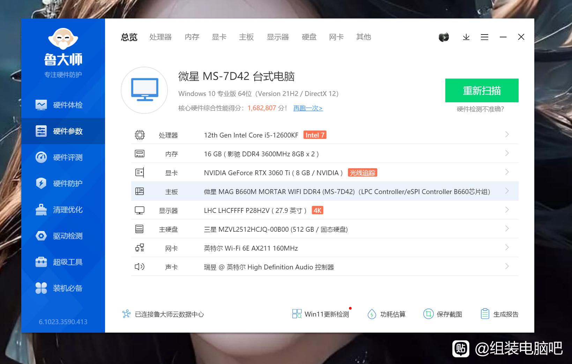Screen dimensions: 572x364
Task: Click version number 6.1023.3590.413
Action: pos(63,322)
